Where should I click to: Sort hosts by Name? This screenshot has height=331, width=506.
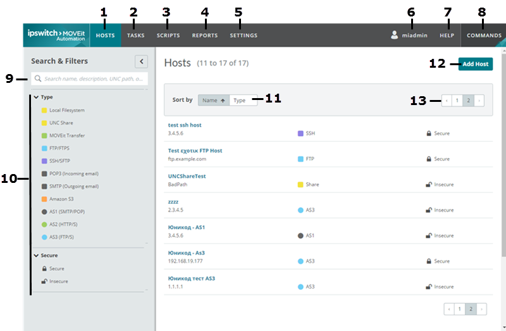point(214,100)
